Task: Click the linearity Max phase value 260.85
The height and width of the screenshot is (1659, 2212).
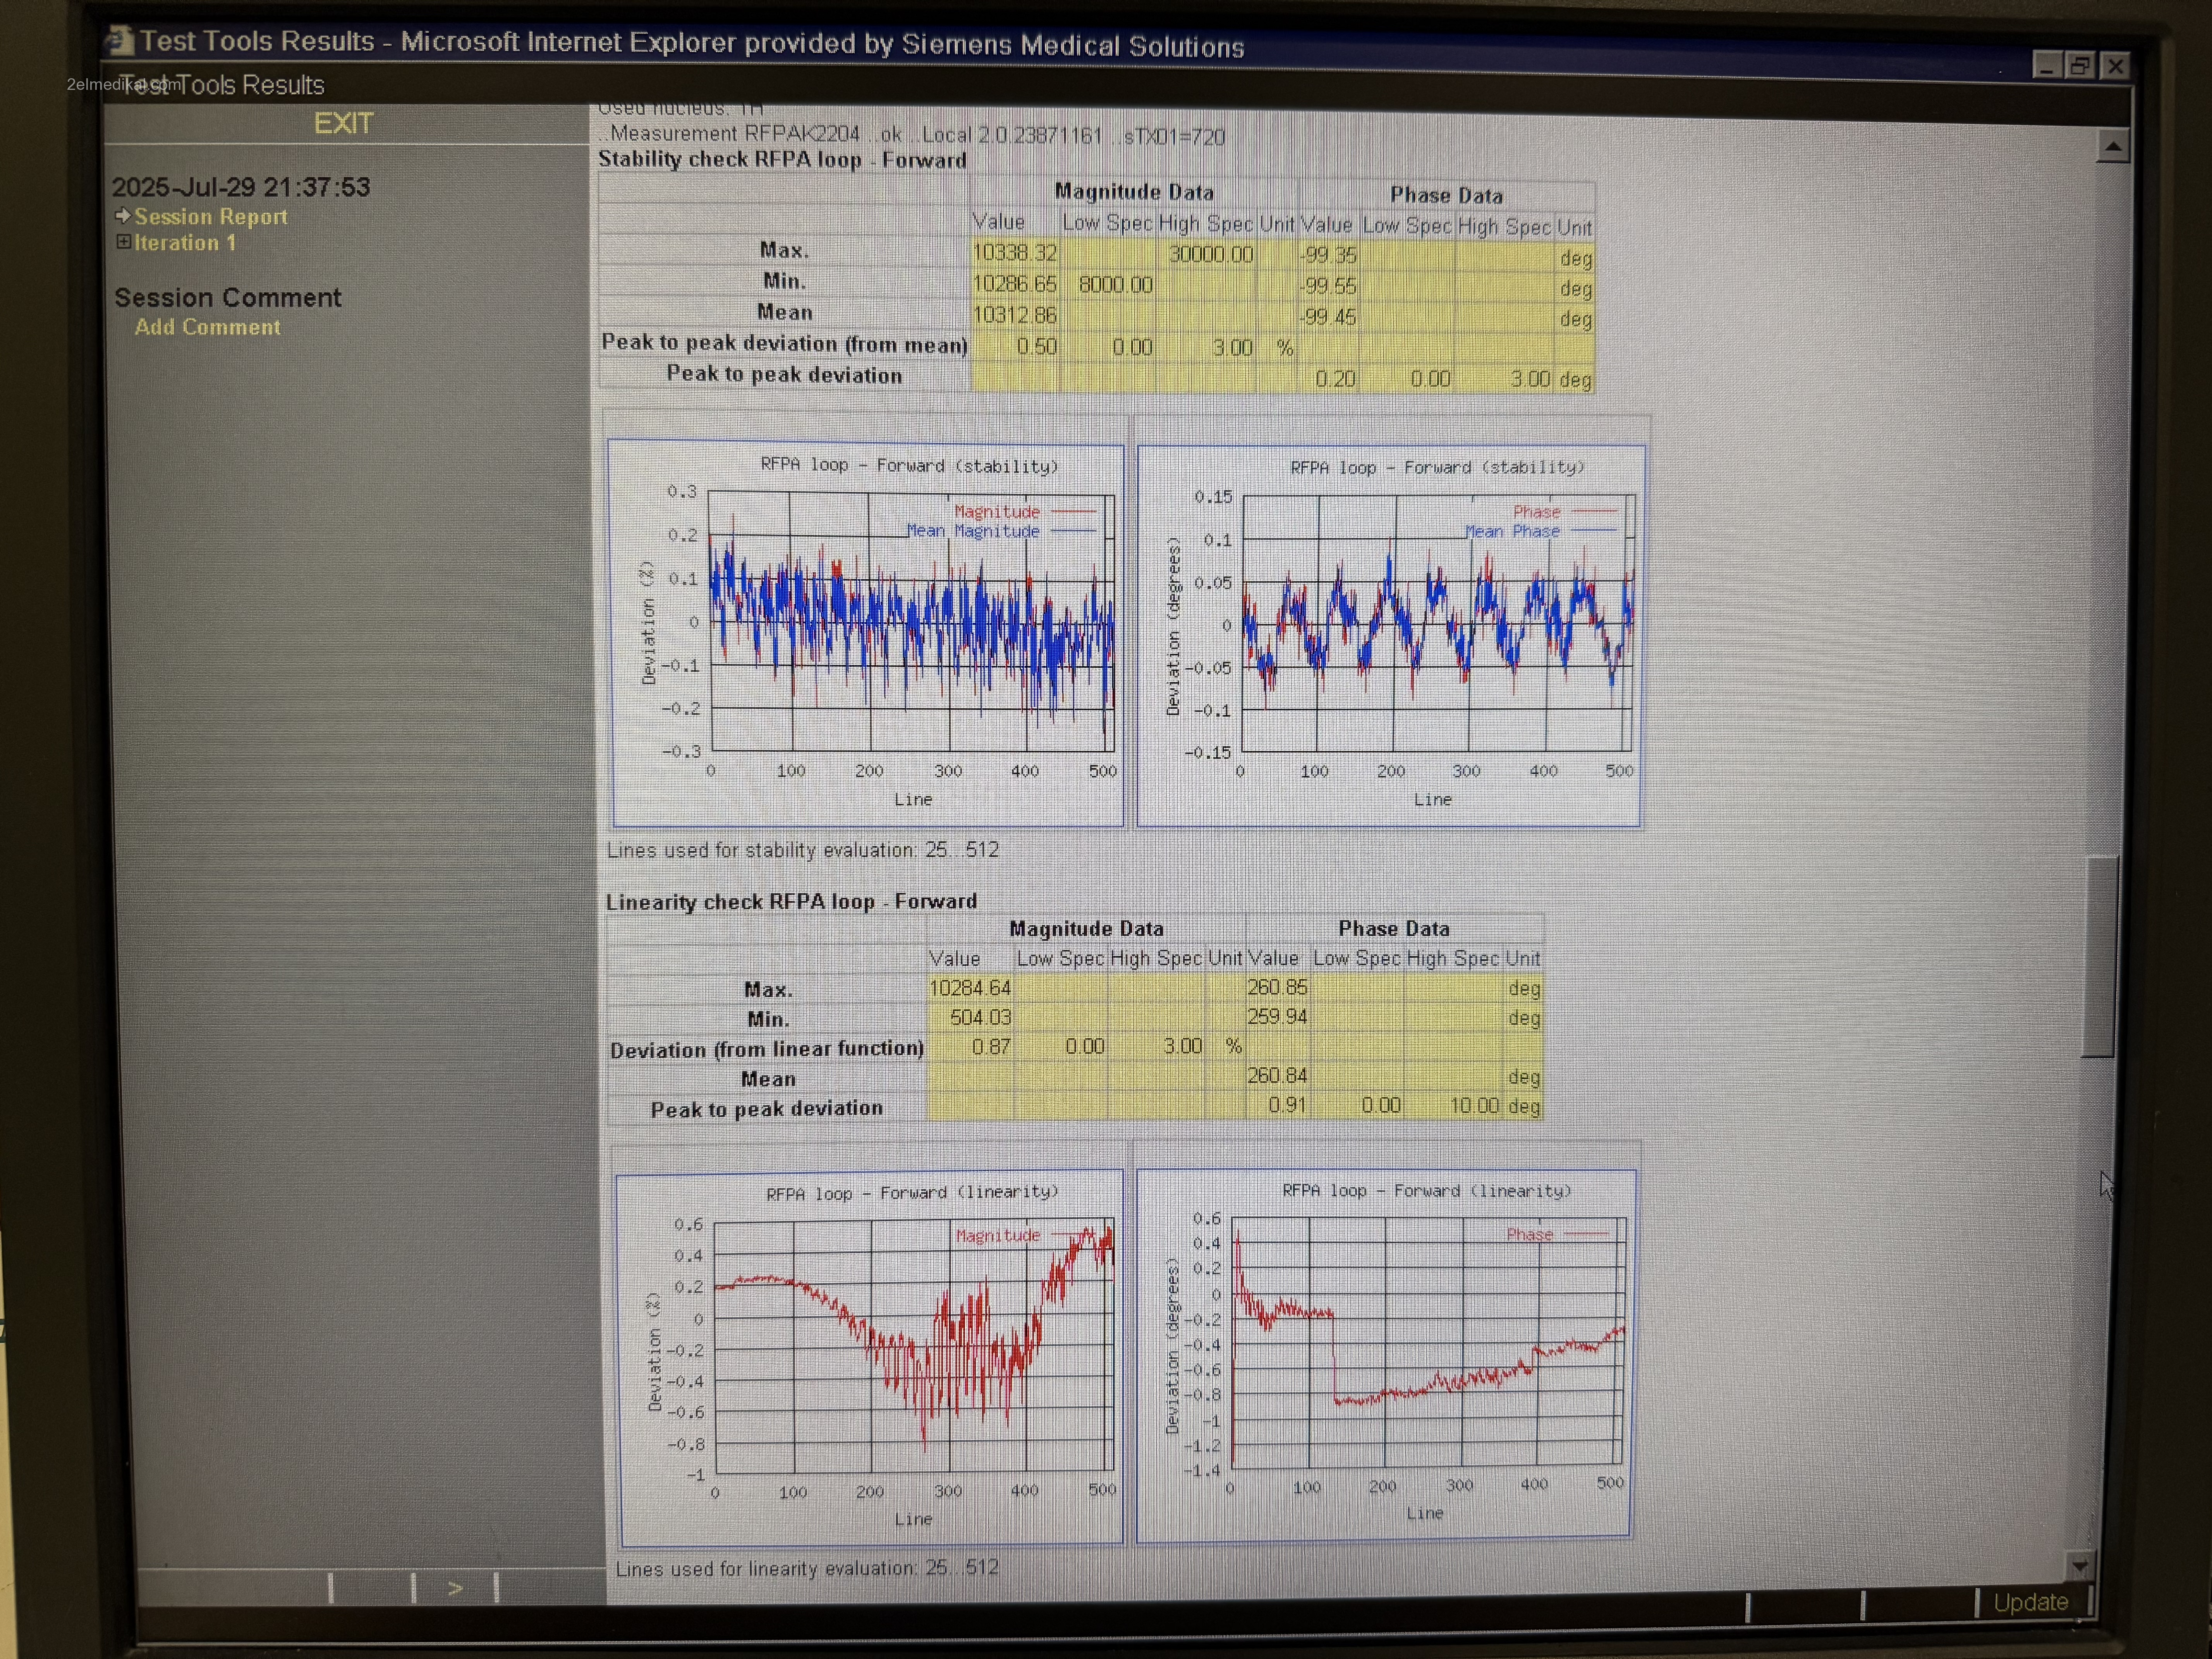Action: pyautogui.click(x=1277, y=987)
